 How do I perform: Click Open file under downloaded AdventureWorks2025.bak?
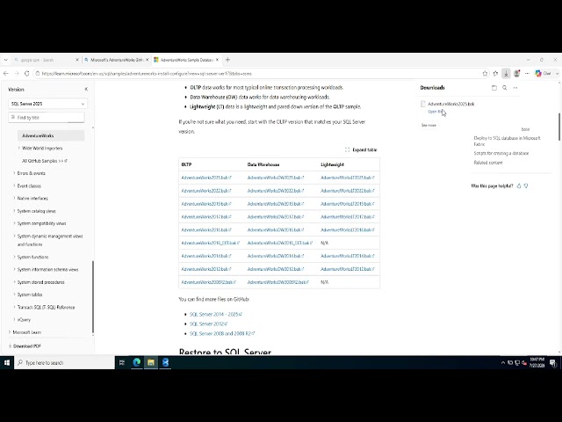pyautogui.click(x=435, y=112)
